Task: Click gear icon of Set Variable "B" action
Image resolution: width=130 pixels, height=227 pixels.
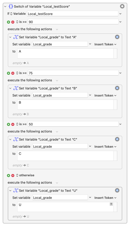Action: pyautogui.click(x=117, y=88)
